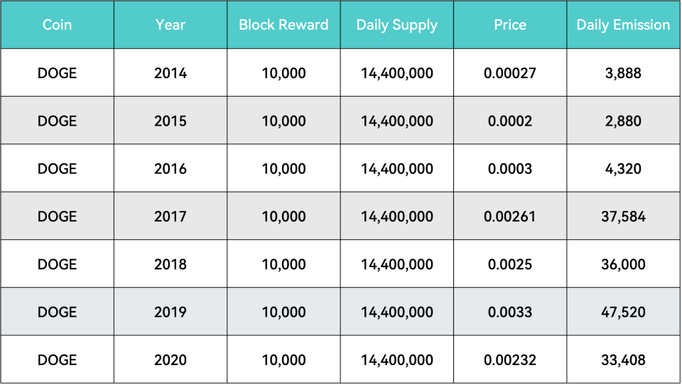Viewport: 682px width, 385px height.
Task: Click the 36,000 emission value
Action: [x=623, y=264]
